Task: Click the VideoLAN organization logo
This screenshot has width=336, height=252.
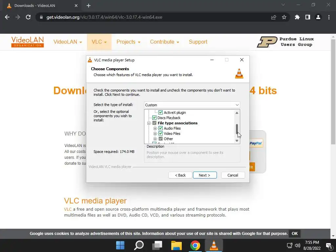Action: click(x=28, y=42)
